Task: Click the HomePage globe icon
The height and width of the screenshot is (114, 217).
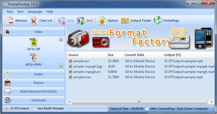Action: 158,21
